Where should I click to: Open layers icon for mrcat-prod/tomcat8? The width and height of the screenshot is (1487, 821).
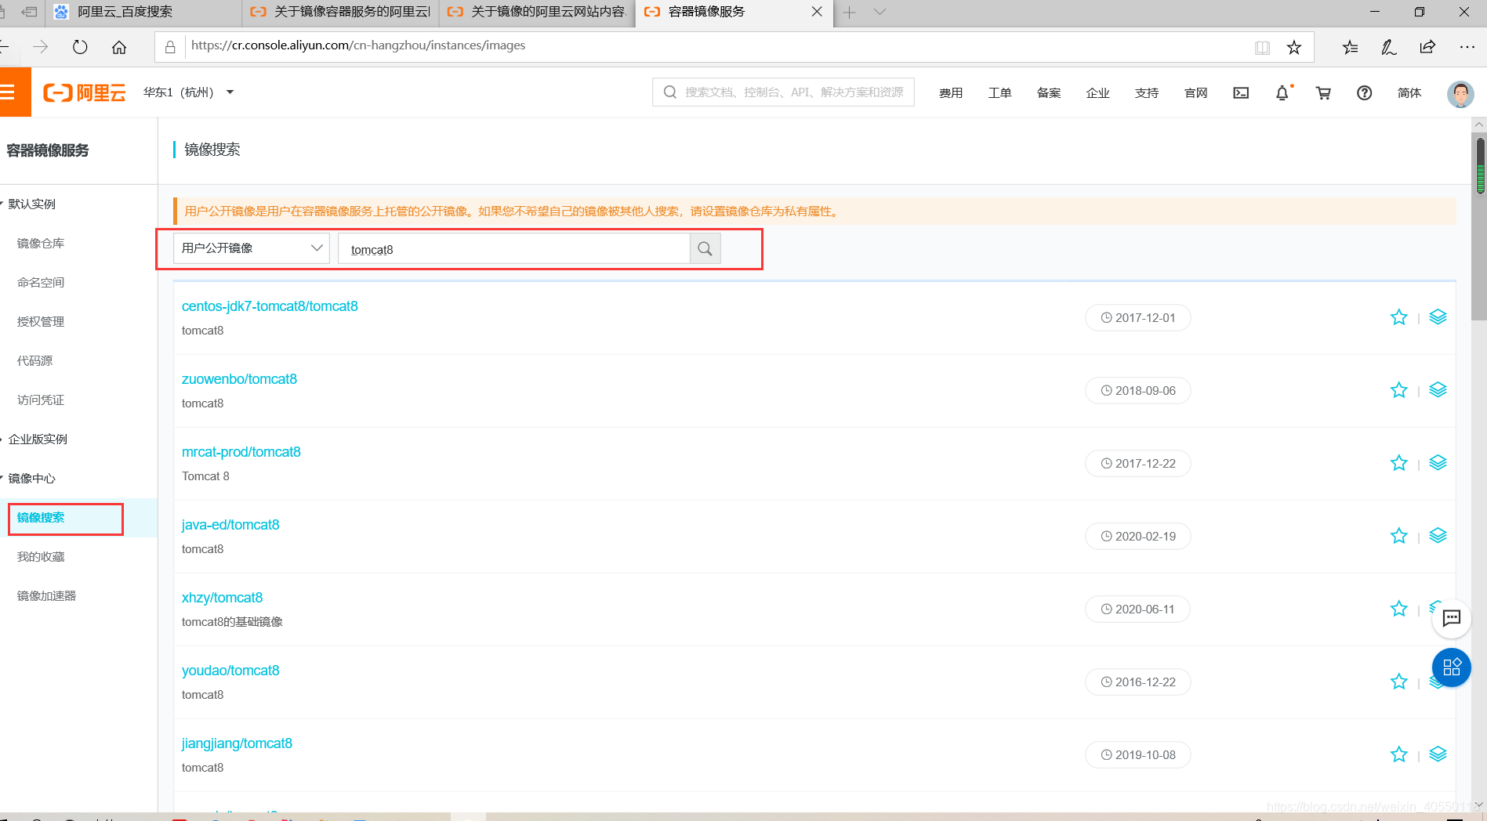pyautogui.click(x=1438, y=463)
